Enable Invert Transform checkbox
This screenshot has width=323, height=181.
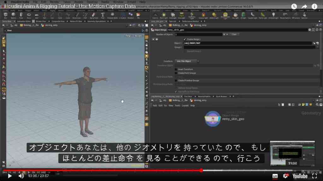(176, 69)
